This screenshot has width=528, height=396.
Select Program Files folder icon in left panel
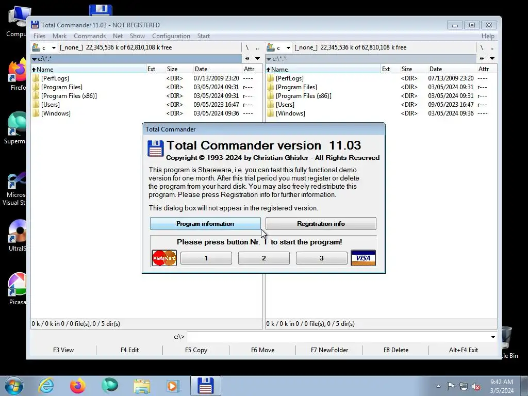[x=36, y=87]
